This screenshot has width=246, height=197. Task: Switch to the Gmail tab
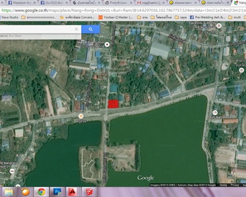click(149, 3)
